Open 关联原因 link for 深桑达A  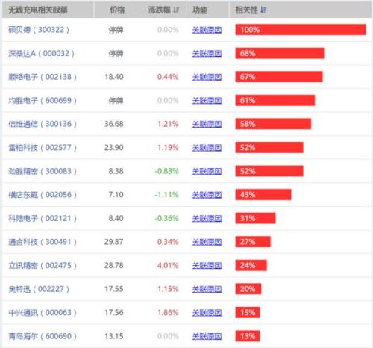(x=207, y=53)
